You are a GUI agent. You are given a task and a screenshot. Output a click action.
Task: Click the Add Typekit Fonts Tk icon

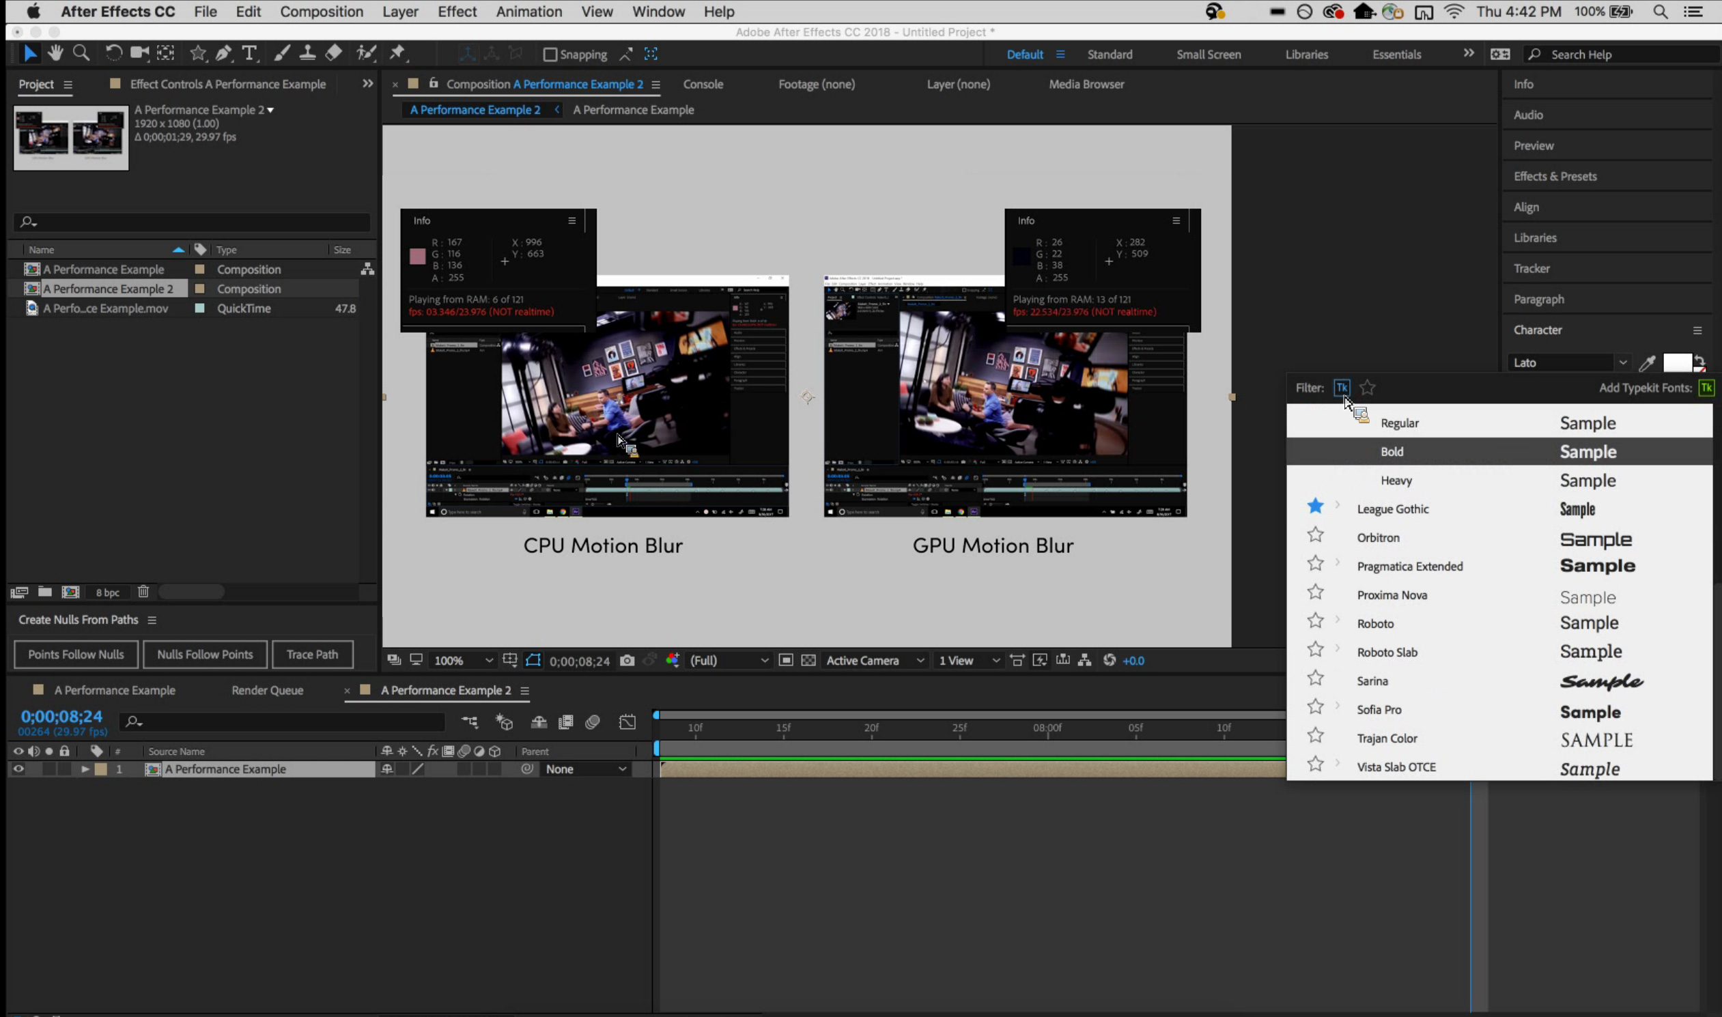pyautogui.click(x=1706, y=388)
